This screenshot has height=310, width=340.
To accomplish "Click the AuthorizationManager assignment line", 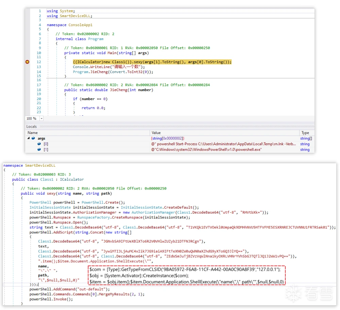I will tap(149, 212).
